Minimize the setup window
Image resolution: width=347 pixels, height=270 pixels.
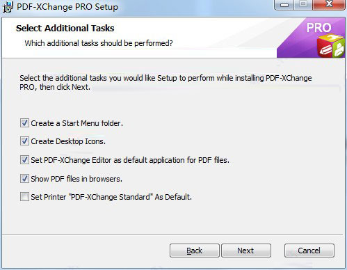pos(284,5)
